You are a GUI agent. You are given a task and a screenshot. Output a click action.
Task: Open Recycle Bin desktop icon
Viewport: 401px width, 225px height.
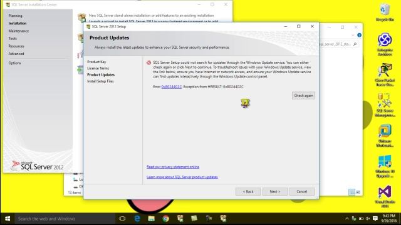385,12
